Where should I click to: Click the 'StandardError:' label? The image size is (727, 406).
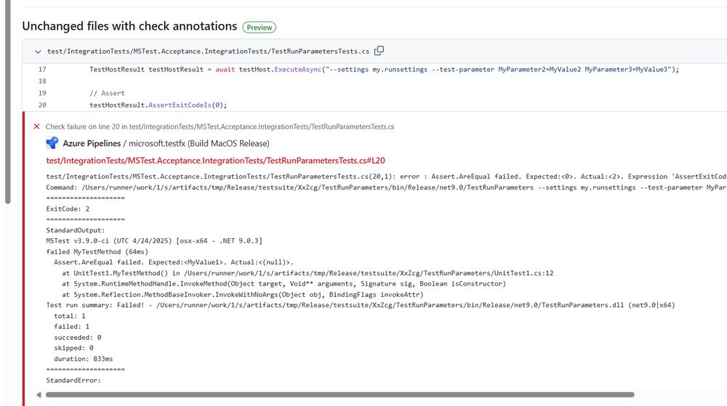pos(73,380)
